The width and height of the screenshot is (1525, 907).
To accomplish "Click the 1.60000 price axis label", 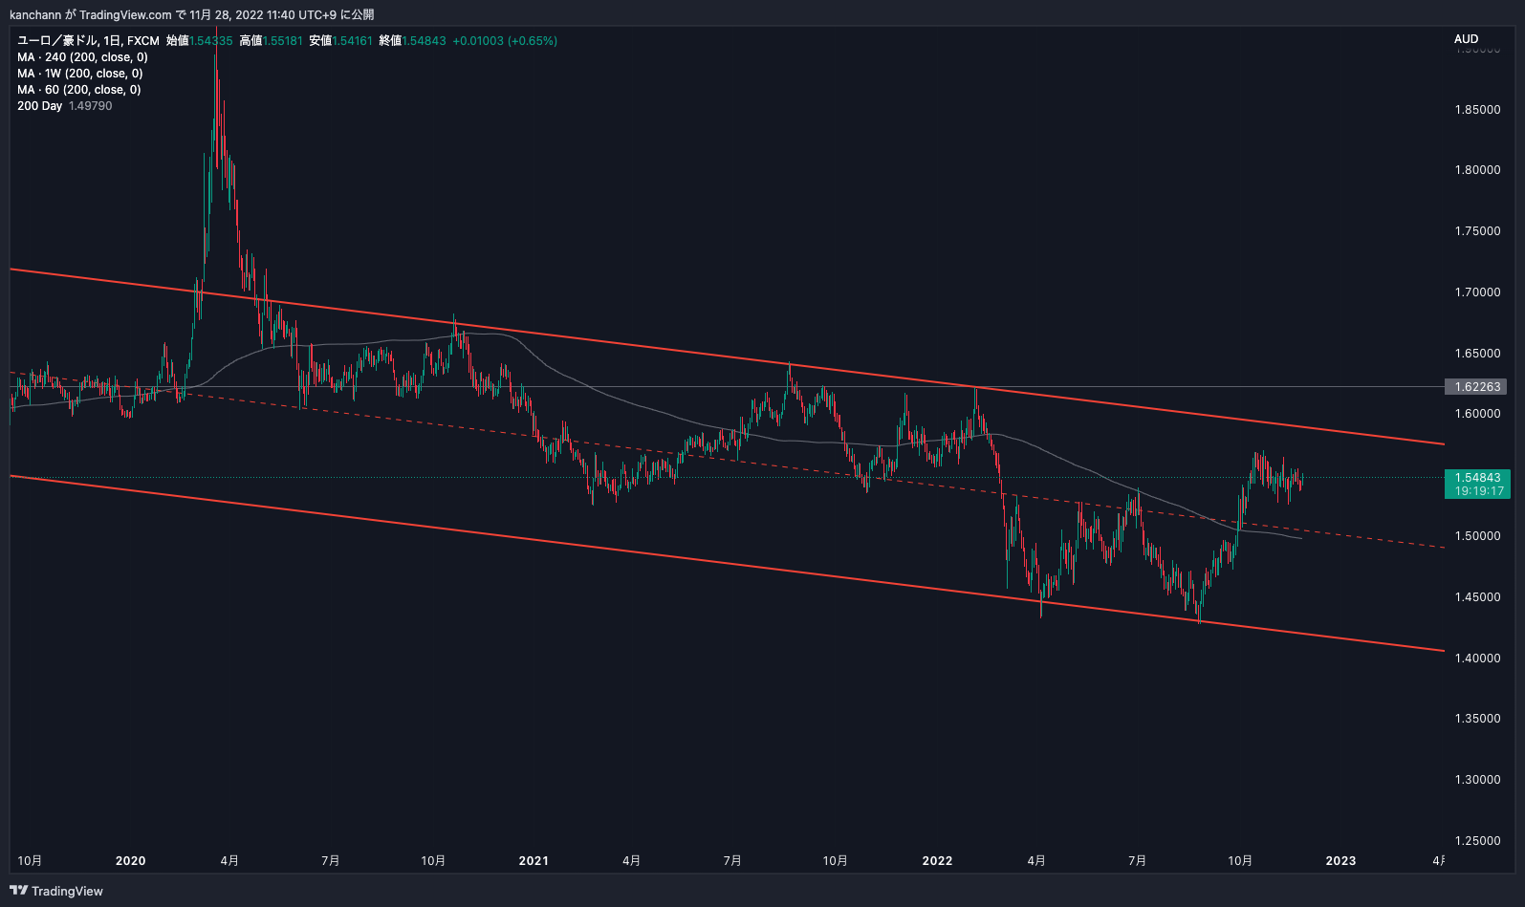I will pos(1477,414).
